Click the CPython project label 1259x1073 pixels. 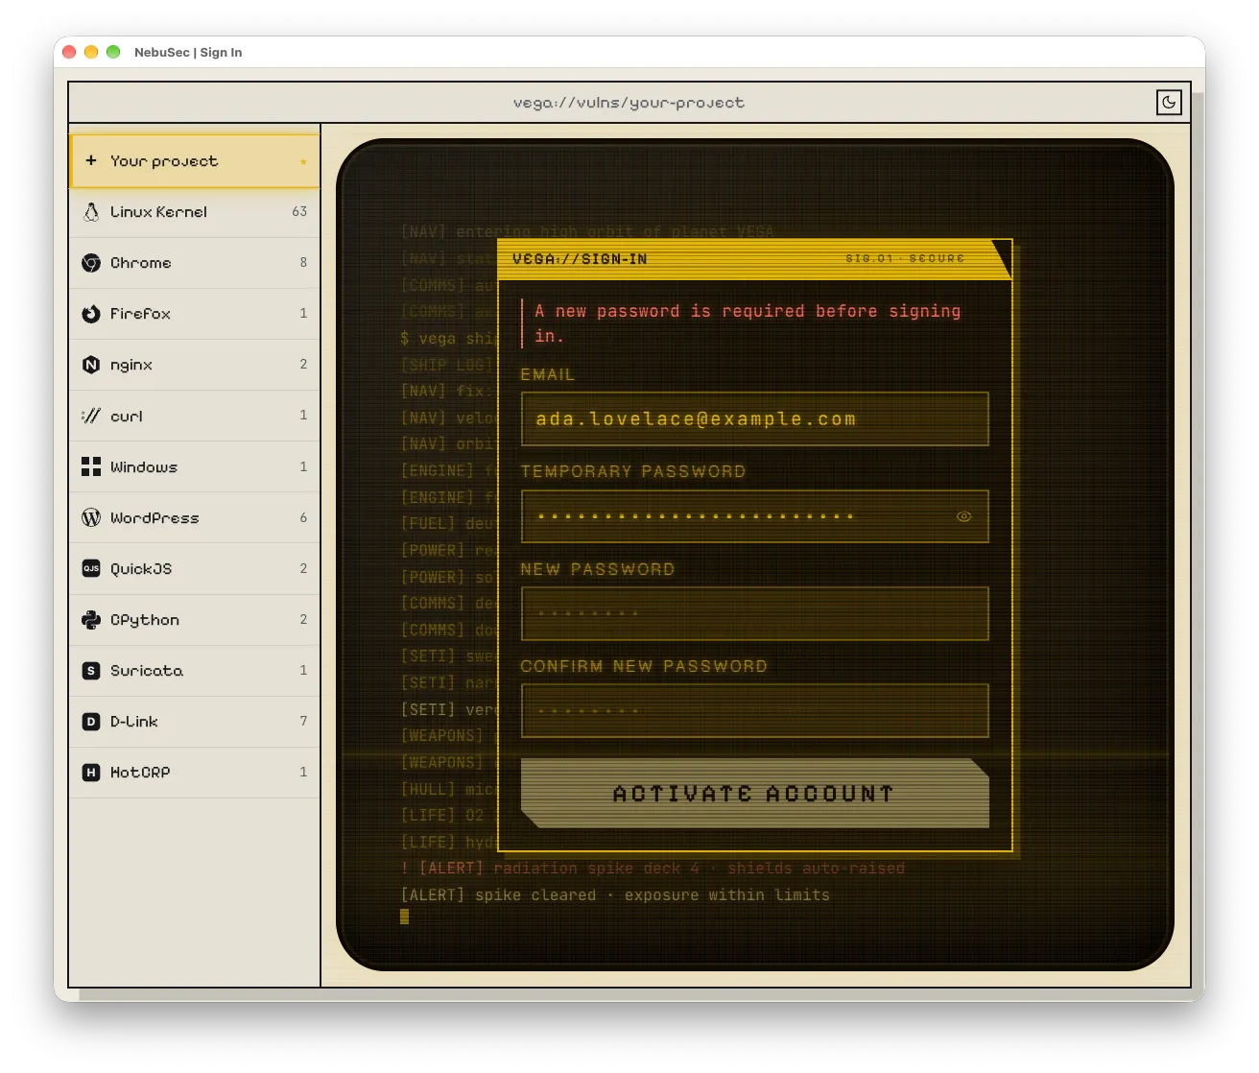point(145,620)
